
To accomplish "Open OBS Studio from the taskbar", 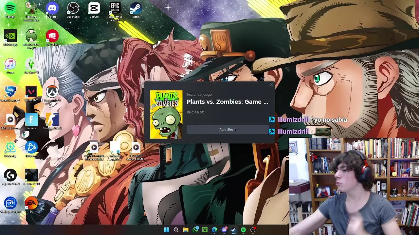I will (x=253, y=230).
